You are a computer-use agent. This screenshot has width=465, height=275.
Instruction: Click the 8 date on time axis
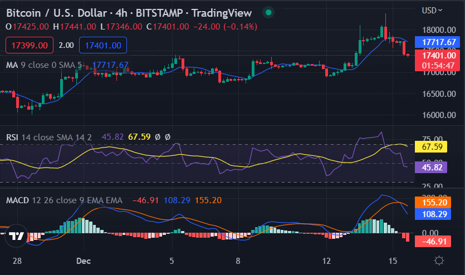[x=238, y=261]
